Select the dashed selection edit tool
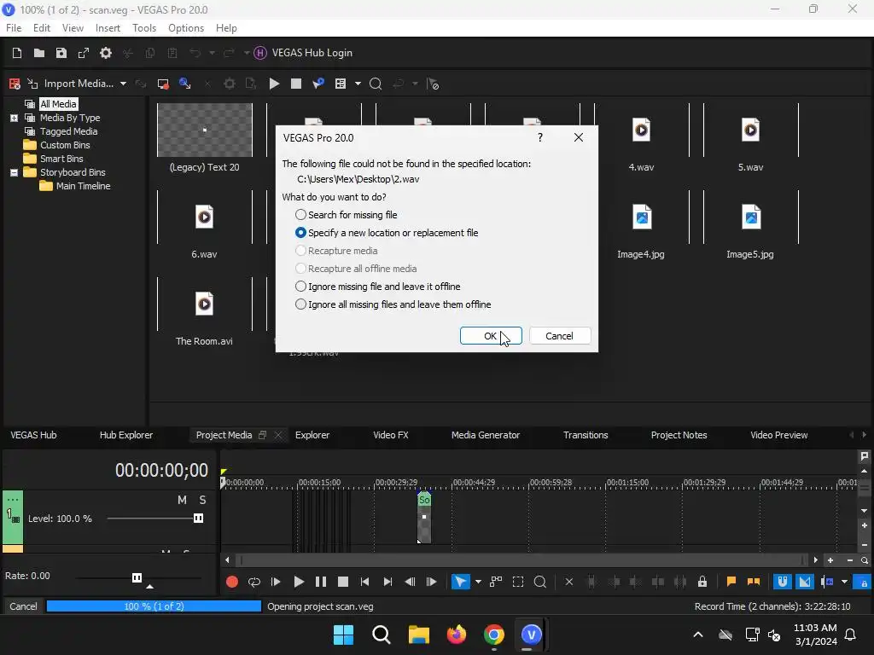Screen dimensions: 874x655 point(518,582)
